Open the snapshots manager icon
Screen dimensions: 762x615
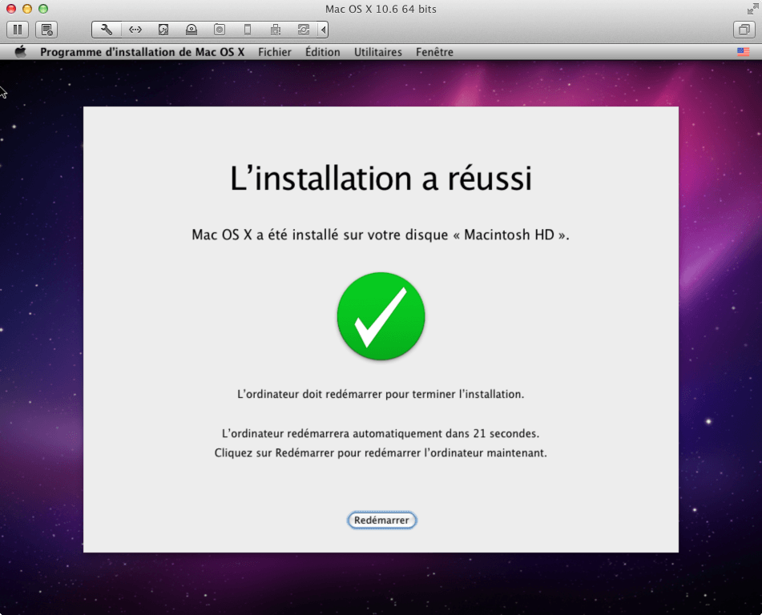[46, 30]
